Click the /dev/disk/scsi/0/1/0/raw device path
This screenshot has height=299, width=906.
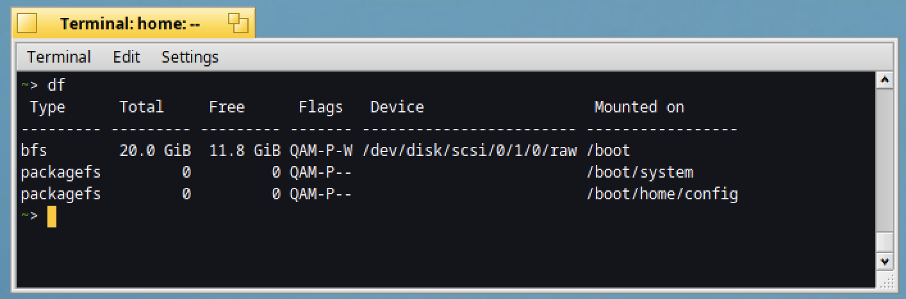(x=470, y=151)
